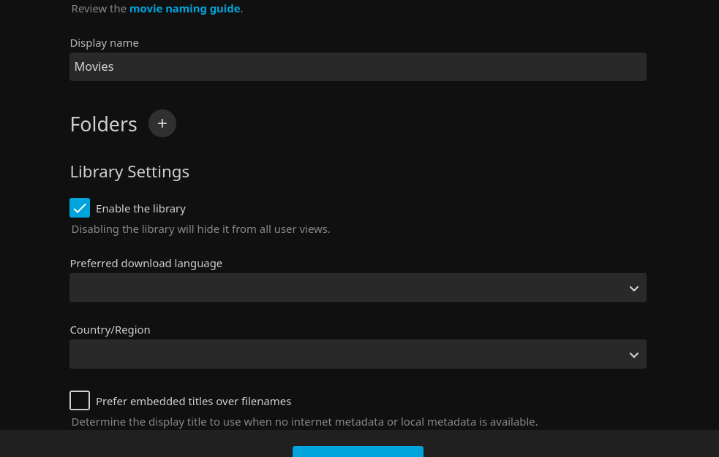Open the Country/Region dropdown
This screenshot has width=719, height=457.
click(358, 354)
